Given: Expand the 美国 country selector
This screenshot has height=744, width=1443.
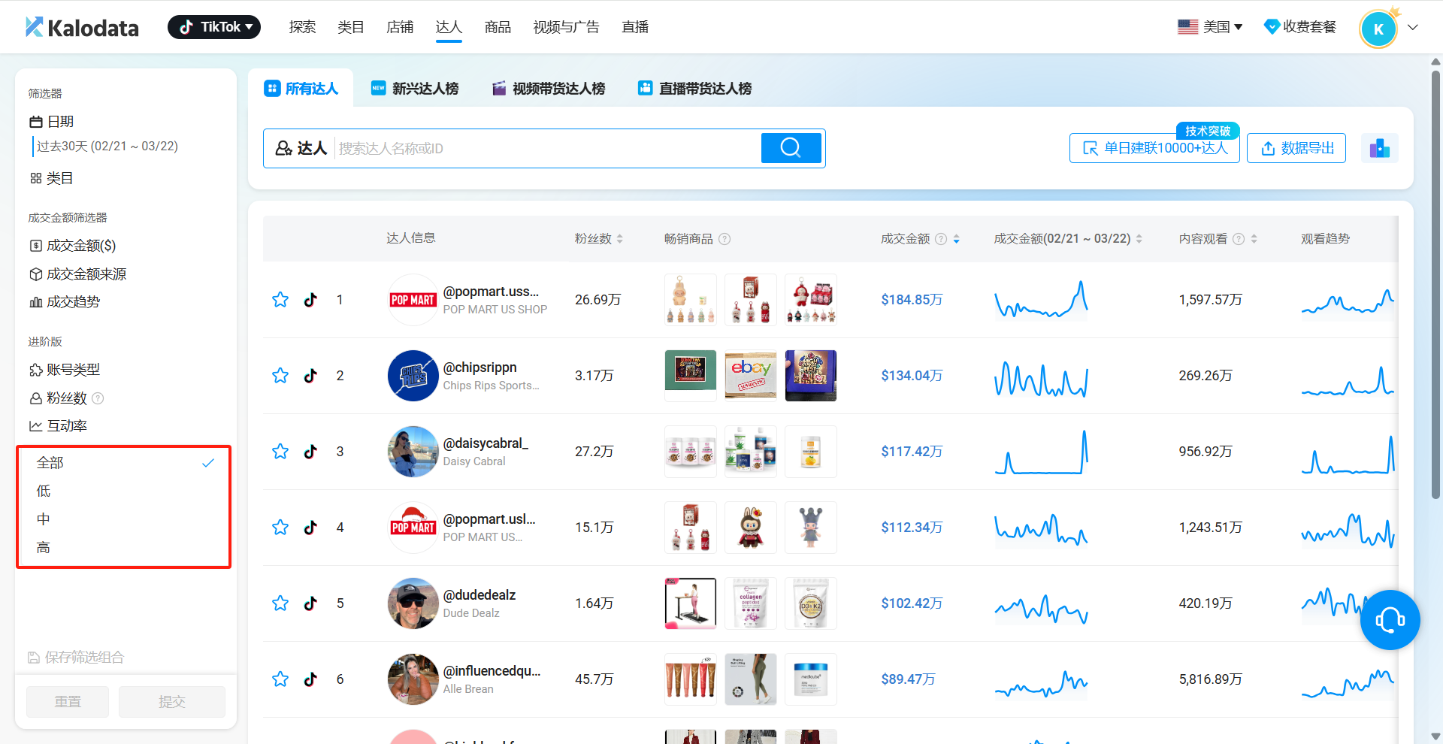Looking at the screenshot, I should (x=1210, y=27).
